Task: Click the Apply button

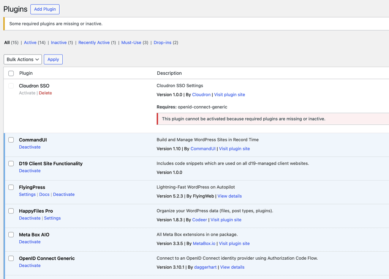Action: 53,60
